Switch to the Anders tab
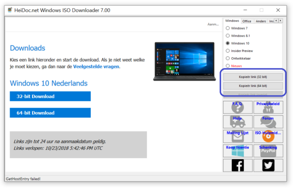This screenshot has height=190, width=293. click(261, 21)
